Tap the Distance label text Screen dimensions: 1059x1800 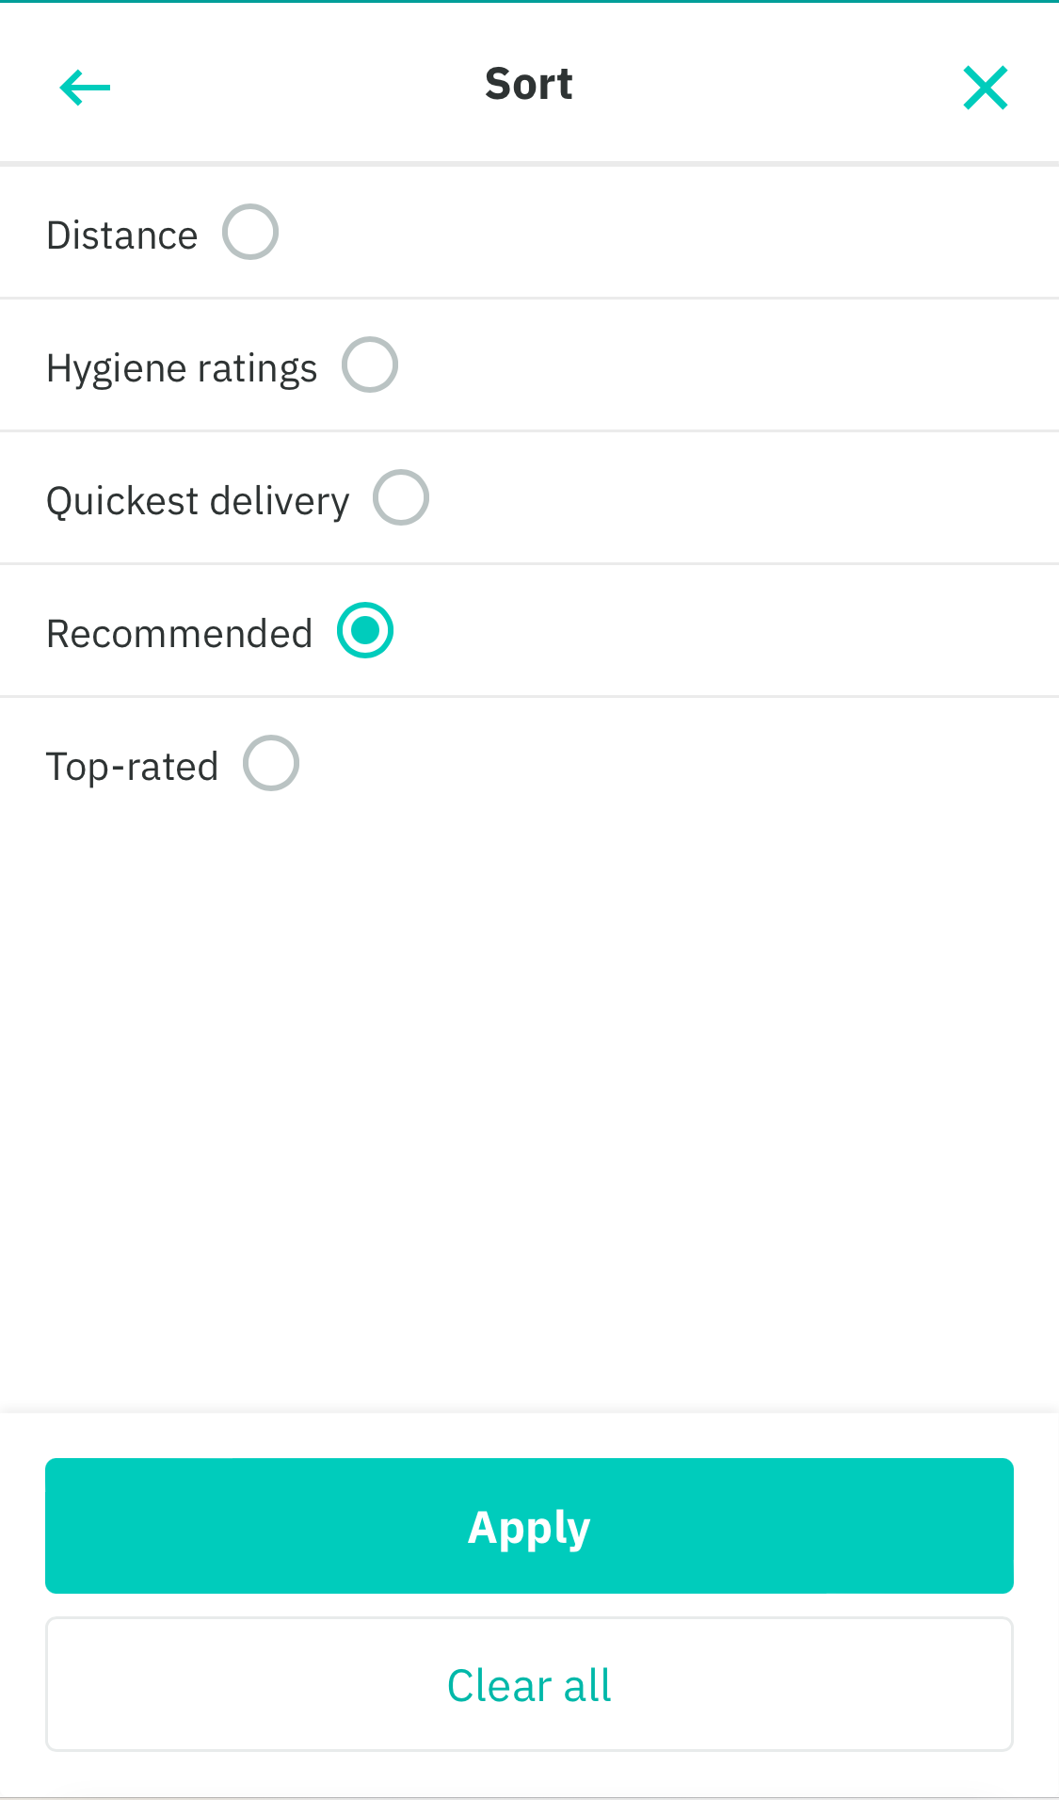(x=121, y=234)
